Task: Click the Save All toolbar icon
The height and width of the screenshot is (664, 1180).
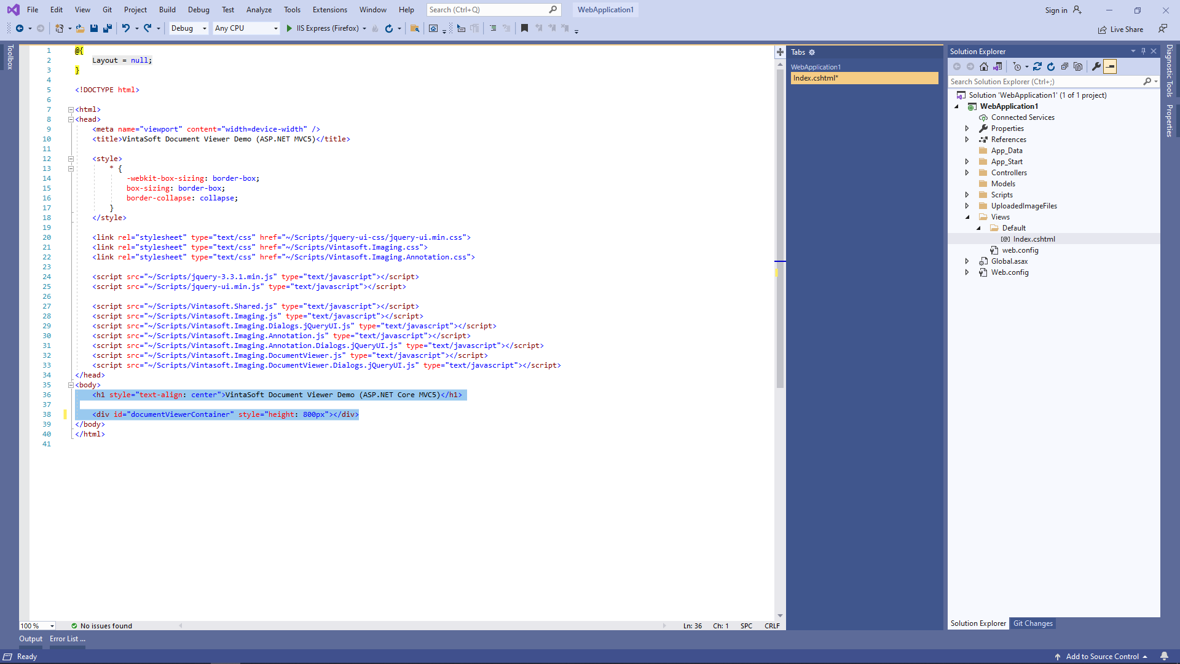Action: (108, 28)
